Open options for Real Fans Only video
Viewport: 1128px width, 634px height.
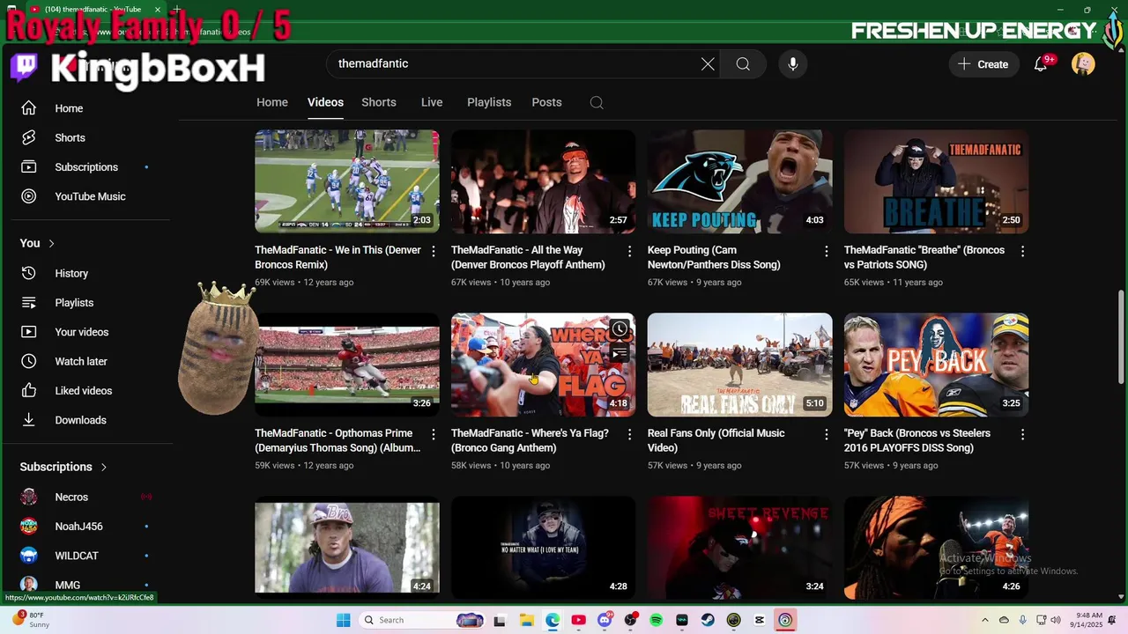826,434
